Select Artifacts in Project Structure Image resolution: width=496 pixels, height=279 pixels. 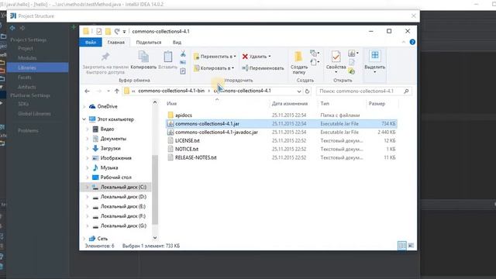click(27, 87)
